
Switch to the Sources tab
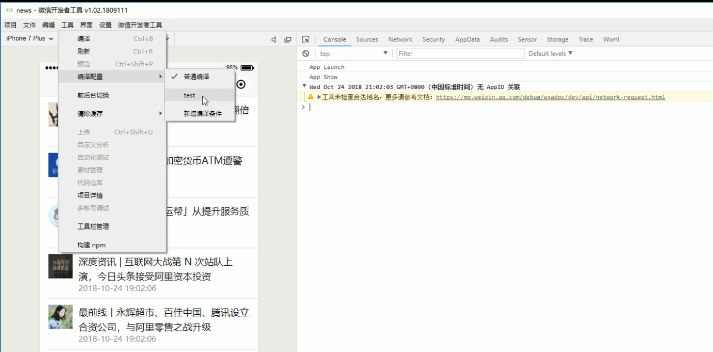(x=367, y=39)
